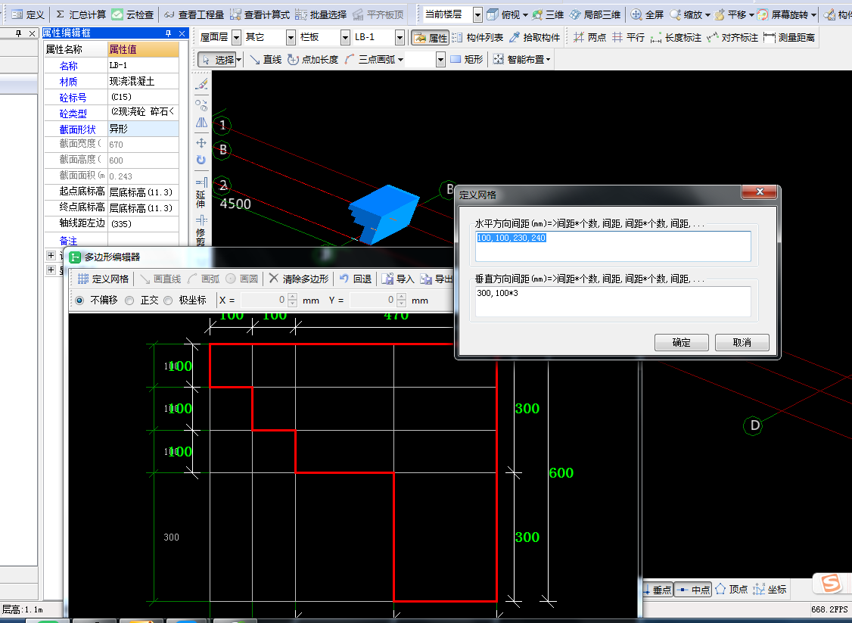This screenshot has width=852, height=623.
Task: Toggle 坐标 coordinate snap
Action: [770, 590]
